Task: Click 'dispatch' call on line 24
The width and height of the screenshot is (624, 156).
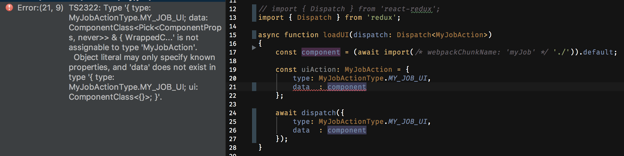Action: point(318,113)
